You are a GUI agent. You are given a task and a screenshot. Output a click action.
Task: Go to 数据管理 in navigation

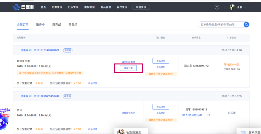click(89, 7)
